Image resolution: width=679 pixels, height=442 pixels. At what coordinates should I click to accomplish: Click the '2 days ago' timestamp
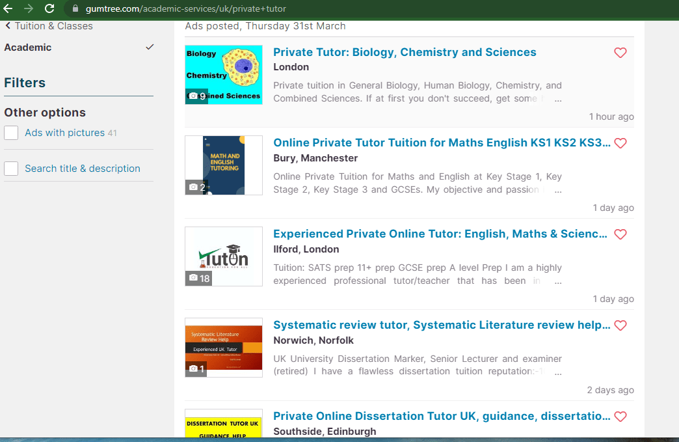click(x=611, y=390)
